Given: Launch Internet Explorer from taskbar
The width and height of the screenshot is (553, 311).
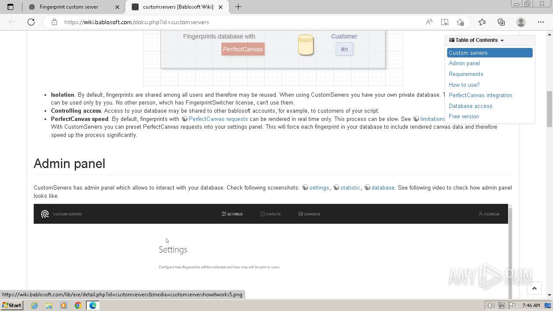Looking at the screenshot, I should click(x=35, y=305).
